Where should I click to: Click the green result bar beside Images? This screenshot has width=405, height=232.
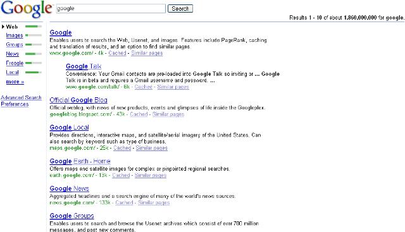pos(34,35)
